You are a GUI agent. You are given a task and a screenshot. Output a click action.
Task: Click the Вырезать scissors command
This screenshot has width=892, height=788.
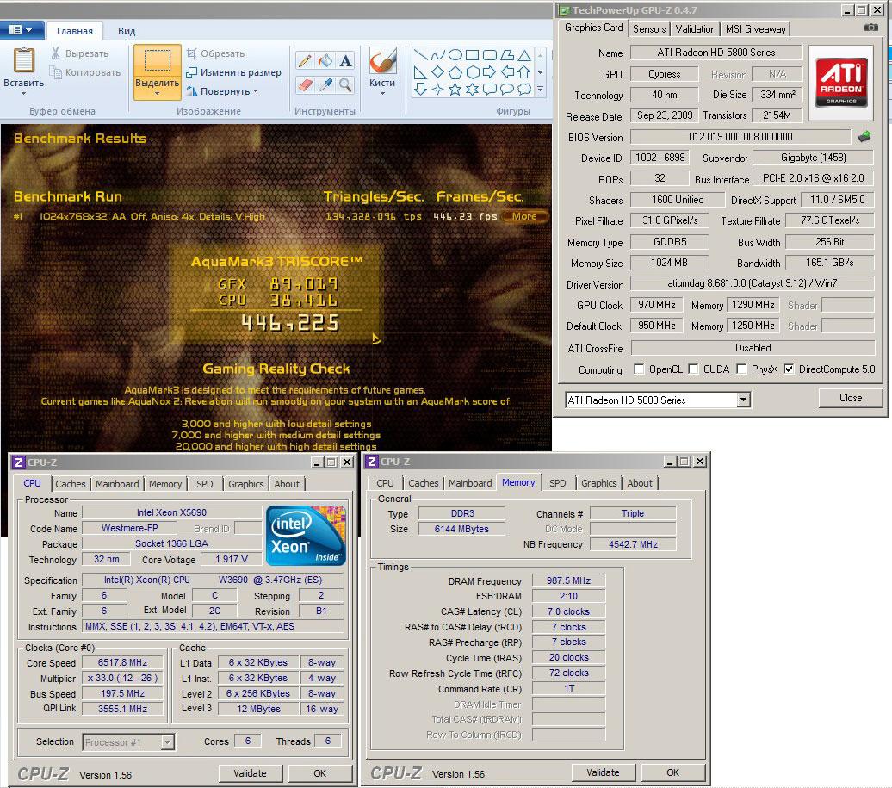[79, 53]
